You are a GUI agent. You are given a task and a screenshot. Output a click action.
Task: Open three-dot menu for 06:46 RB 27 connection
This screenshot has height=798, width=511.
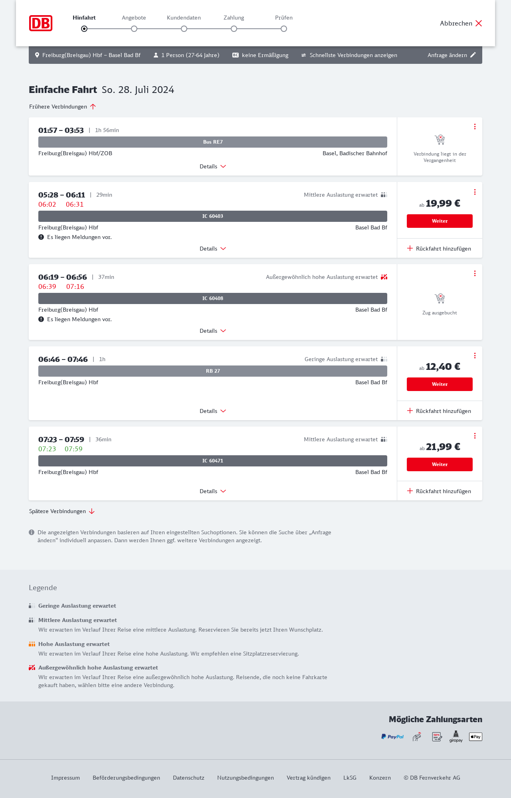(x=475, y=356)
